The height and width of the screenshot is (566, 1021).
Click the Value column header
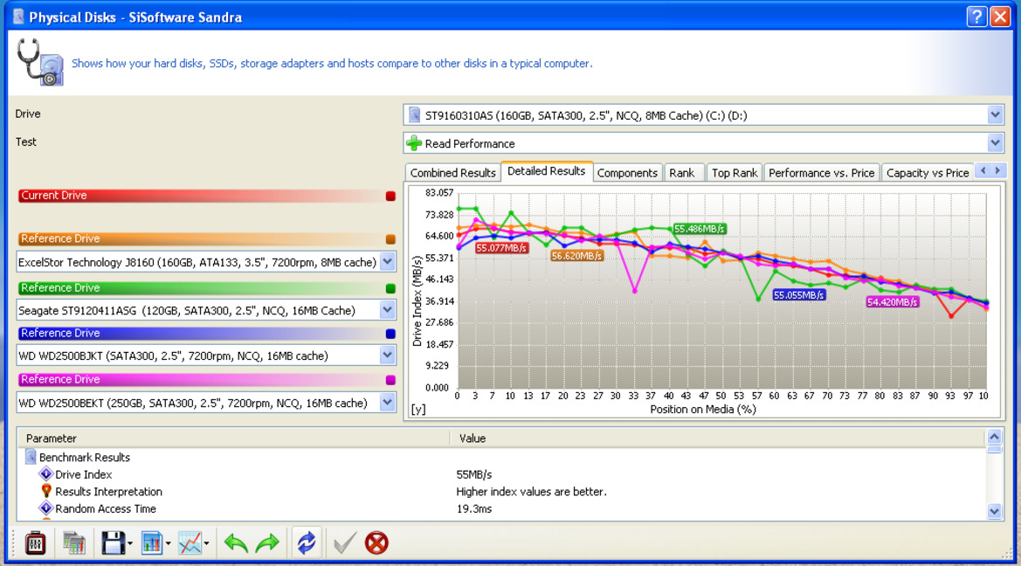coord(718,438)
